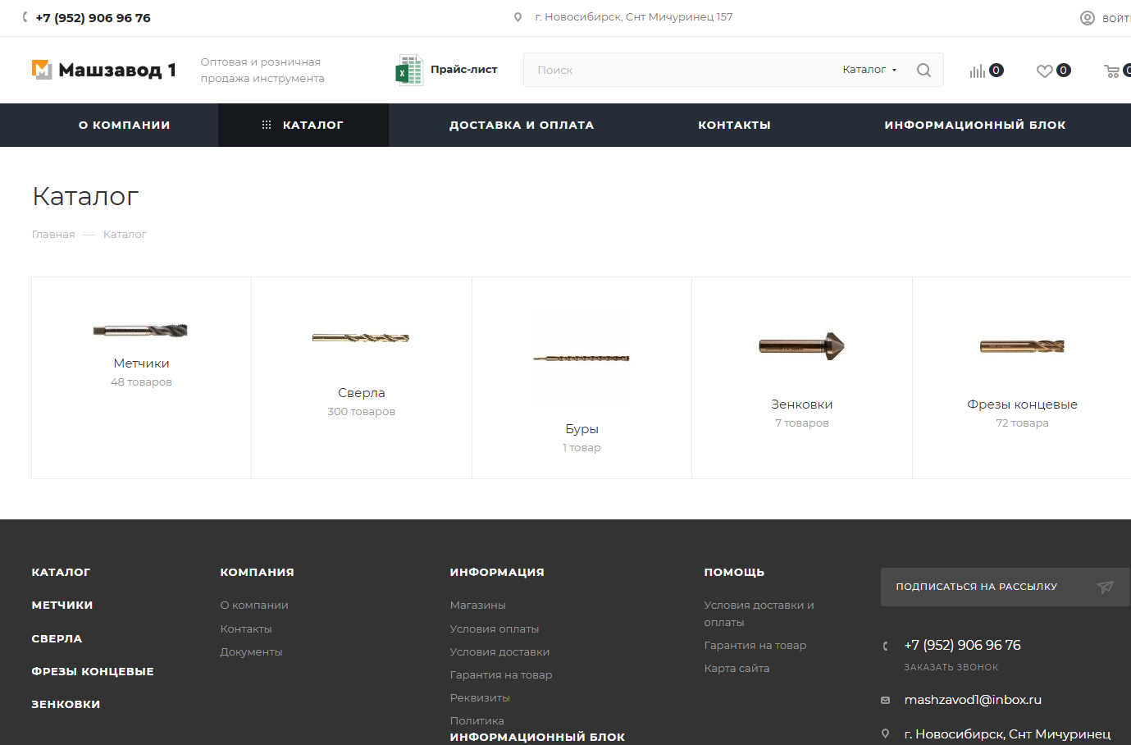Open the Метчики category thumbnail
Image resolution: width=1131 pixels, height=745 pixels.
141,331
